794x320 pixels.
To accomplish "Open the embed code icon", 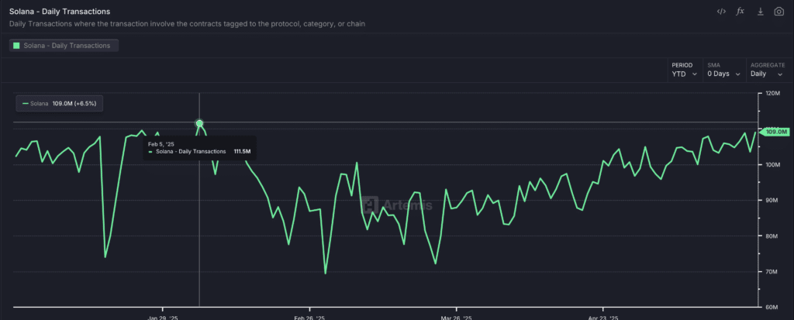I will (721, 11).
